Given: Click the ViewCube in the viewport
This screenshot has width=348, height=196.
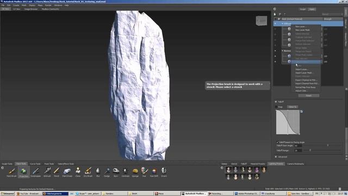Looking at the screenshot, I should pos(262,21).
